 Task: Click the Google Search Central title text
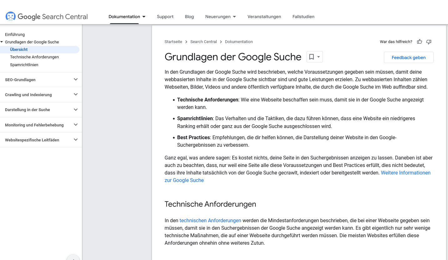pos(53,17)
